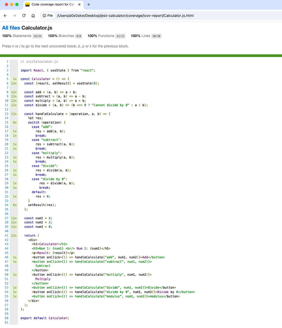Go back using browser back arrow
The width and height of the screenshot is (282, 328).
6,16
